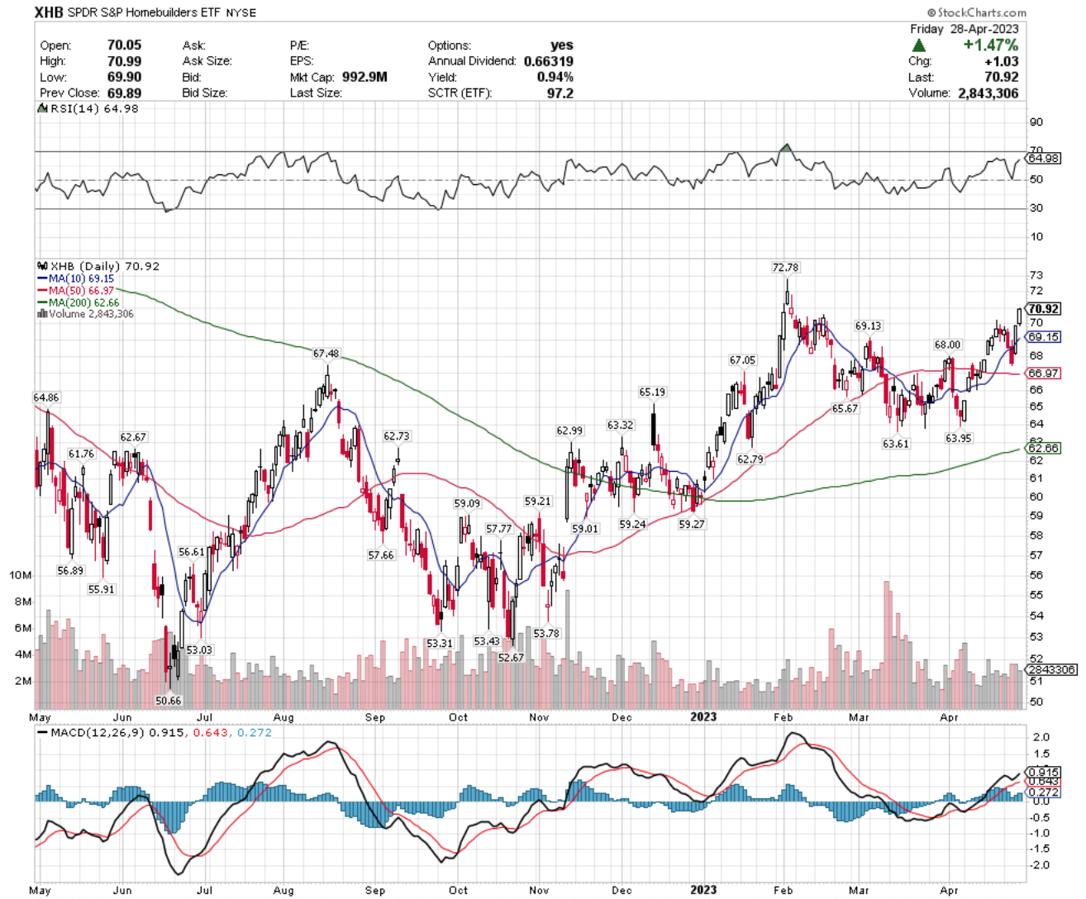
Task: Select the 62.73 September price label
Action: (397, 436)
